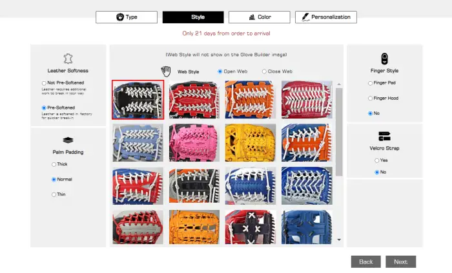452x273 pixels.
Task: Select Yes for Velcro Strap
Action: coord(376,160)
